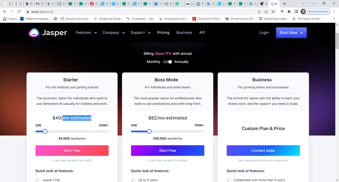Switch to the green Grammarly icon tab
This screenshot has height=182, width=339.
(179, 4)
